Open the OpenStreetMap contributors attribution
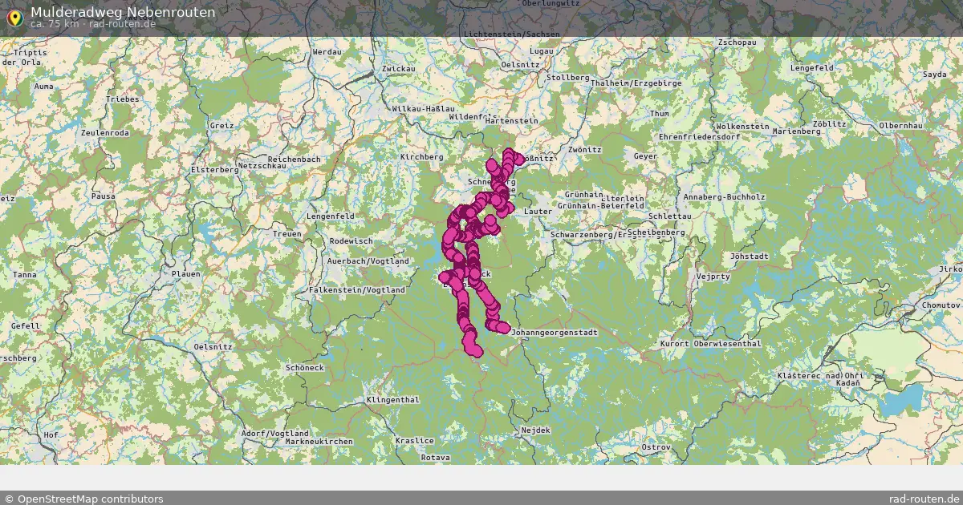 84,499
